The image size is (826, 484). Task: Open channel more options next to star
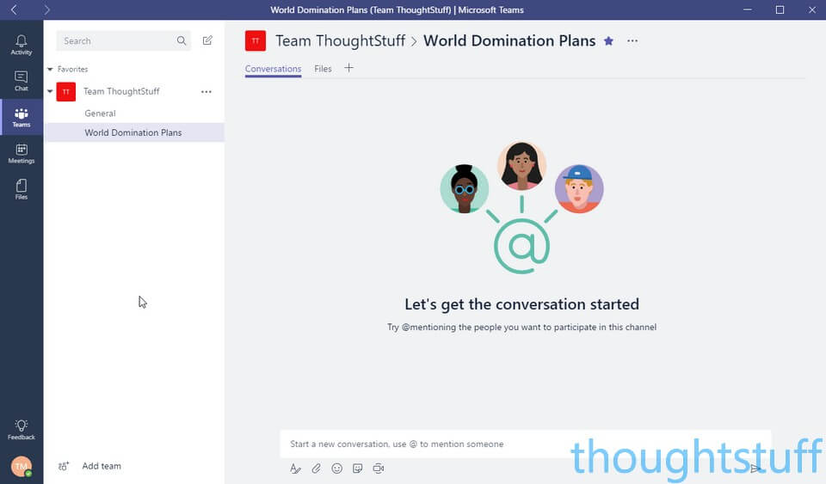tap(632, 41)
